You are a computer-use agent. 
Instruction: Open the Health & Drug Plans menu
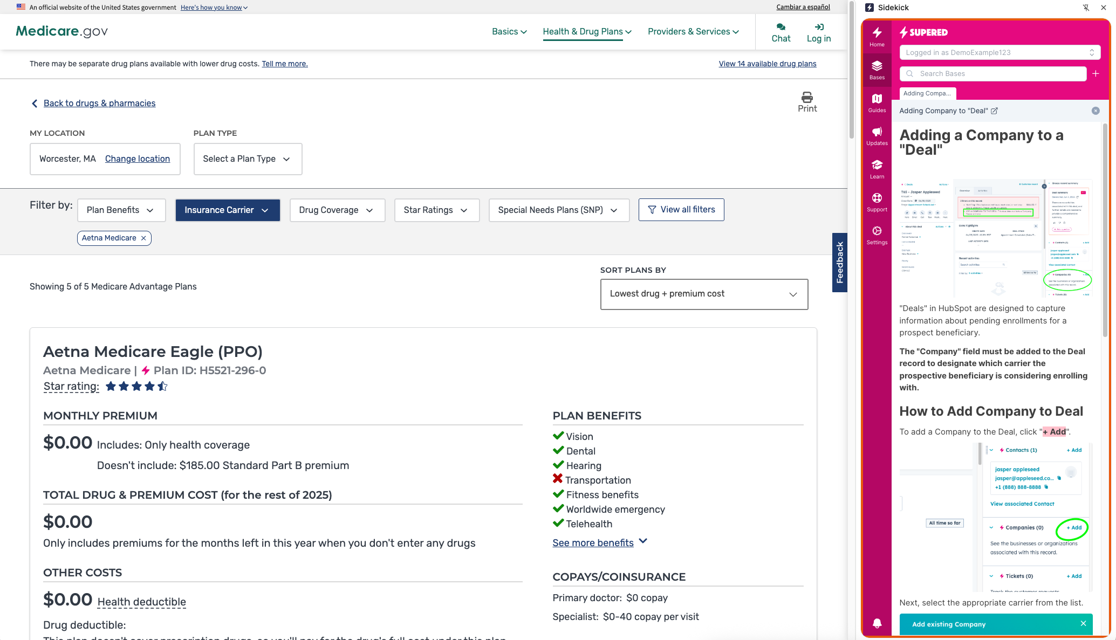(x=587, y=31)
